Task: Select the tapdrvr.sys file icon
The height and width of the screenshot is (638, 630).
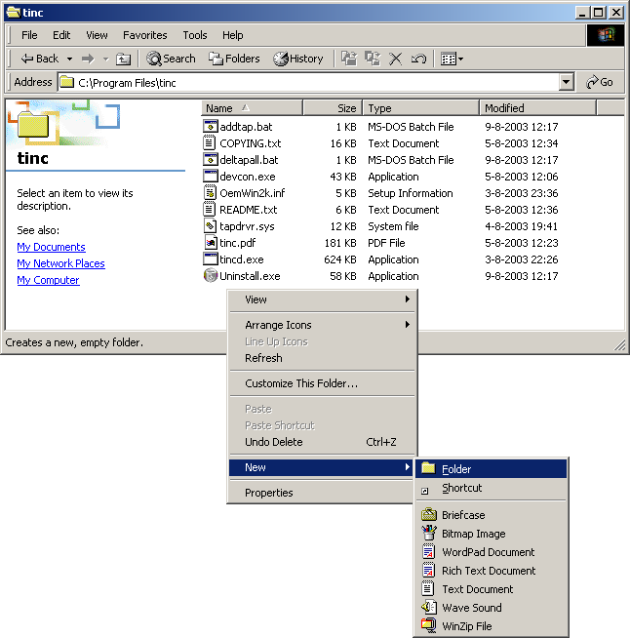Action: pos(210,226)
